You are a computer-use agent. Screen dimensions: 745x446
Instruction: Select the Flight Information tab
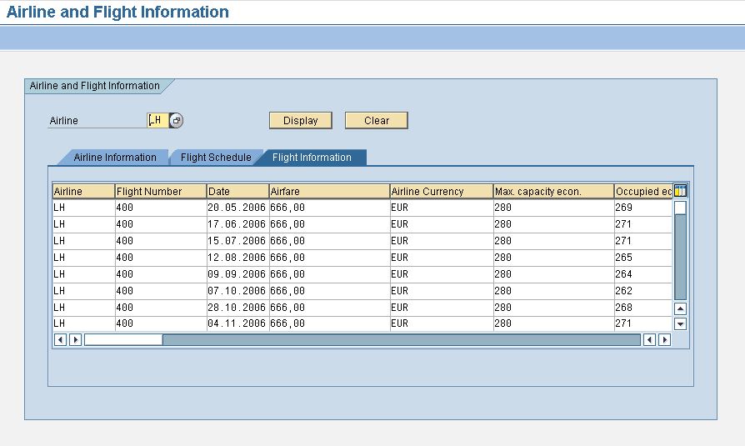point(312,158)
